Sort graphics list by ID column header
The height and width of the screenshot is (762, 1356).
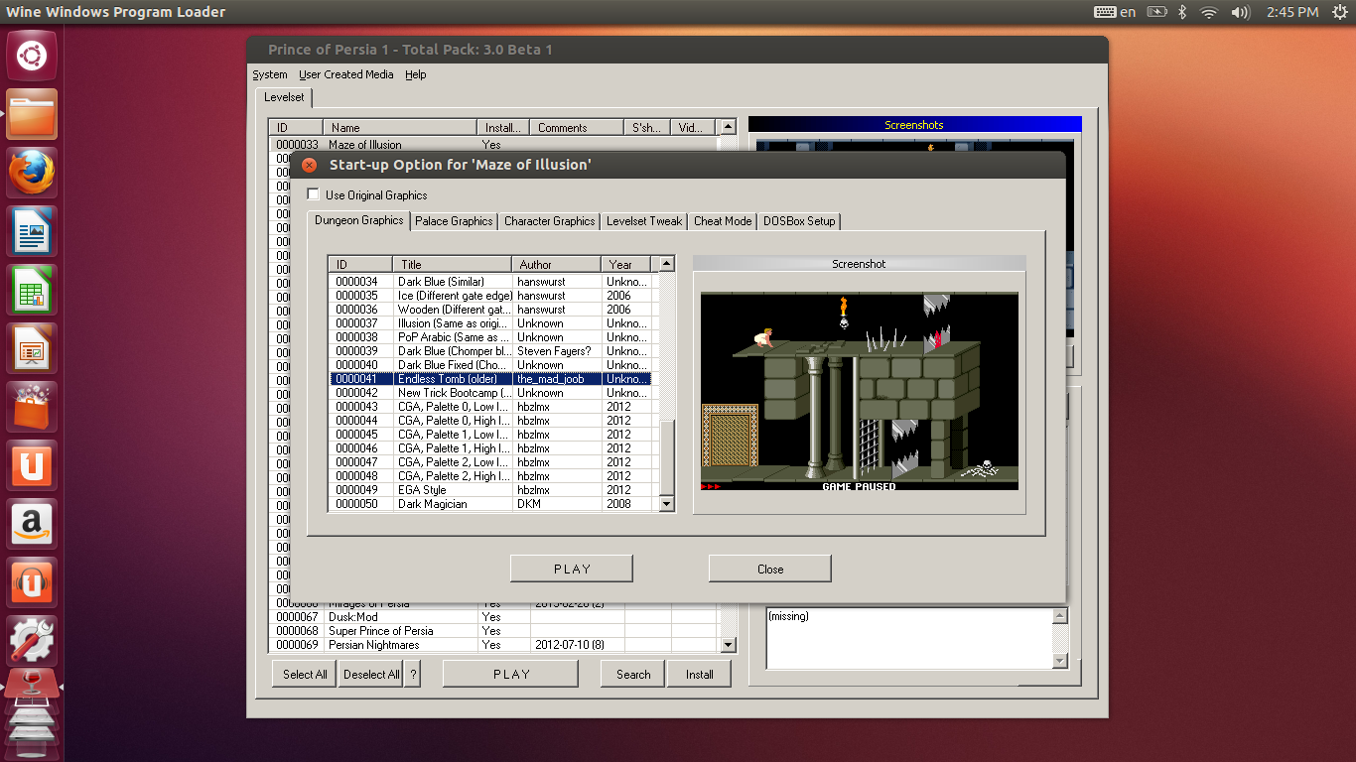tap(361, 264)
